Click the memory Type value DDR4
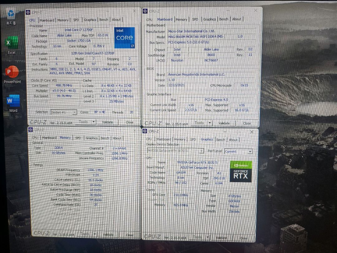The height and width of the screenshot is (253, 337). coord(58,148)
